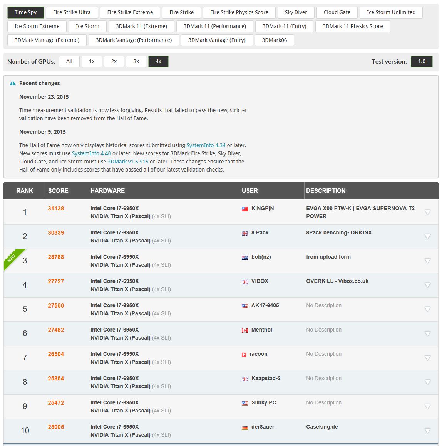Open the 28788 score result
Viewport: 442px width, 446px height.
point(56,257)
